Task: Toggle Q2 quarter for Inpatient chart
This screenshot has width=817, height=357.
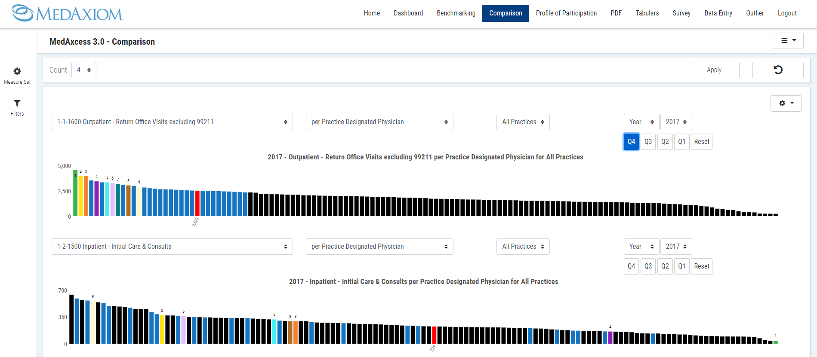Action: point(665,266)
